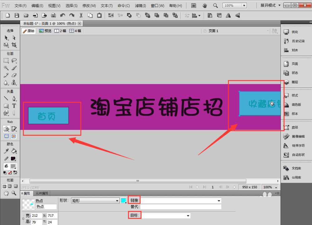Switch to 2幅 two-up view
The width and height of the screenshot is (312, 225).
coord(60,31)
